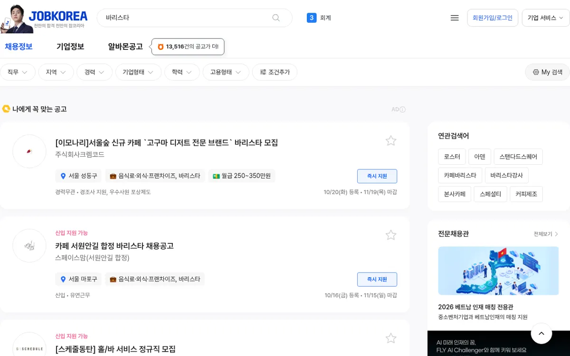Expand the 지역 filter dropdown
The height and width of the screenshot is (356, 570).
(56, 72)
